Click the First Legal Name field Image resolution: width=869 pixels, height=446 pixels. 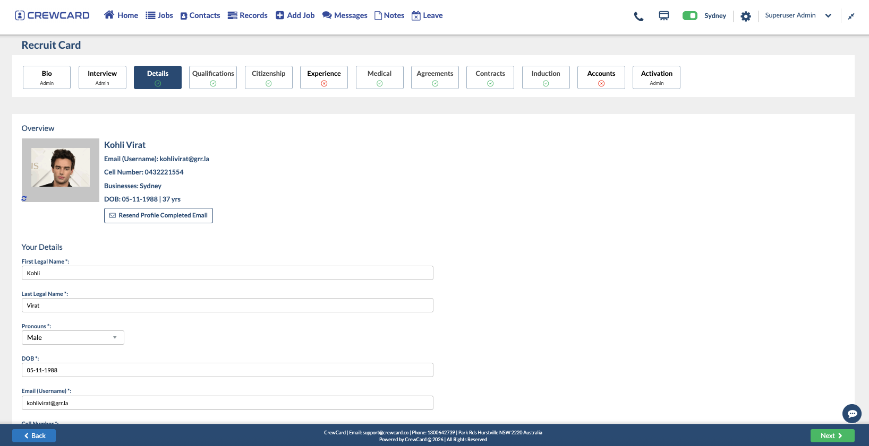point(227,273)
